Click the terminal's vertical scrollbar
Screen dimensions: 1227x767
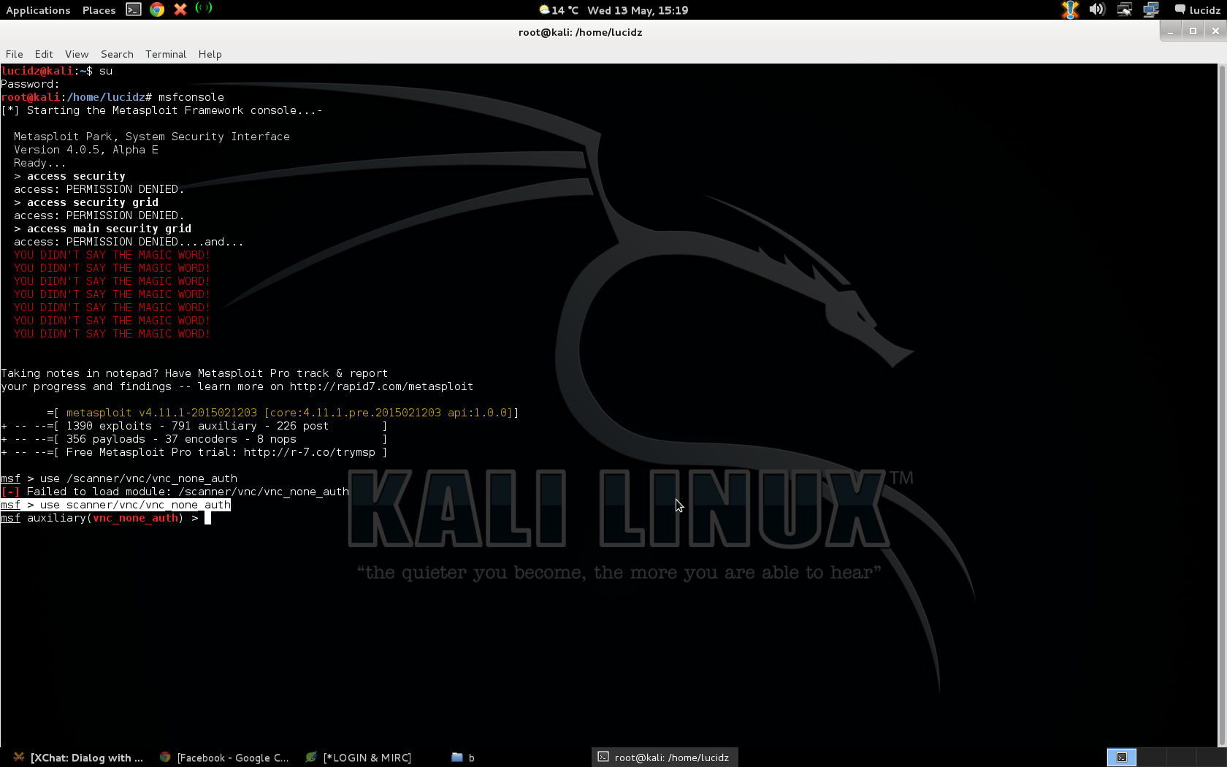point(1222,405)
